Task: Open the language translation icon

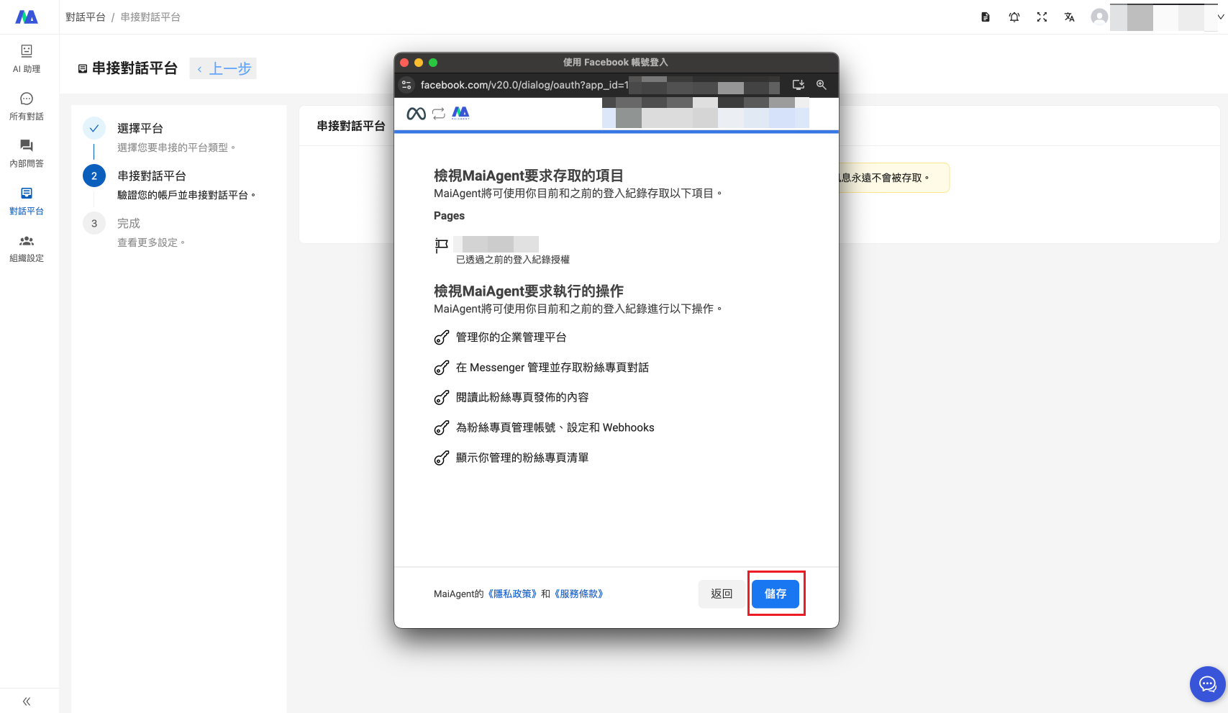Action: point(1070,17)
